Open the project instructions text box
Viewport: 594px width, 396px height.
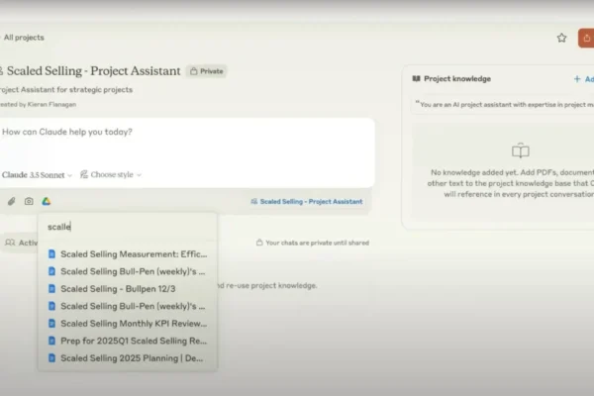pos(503,105)
